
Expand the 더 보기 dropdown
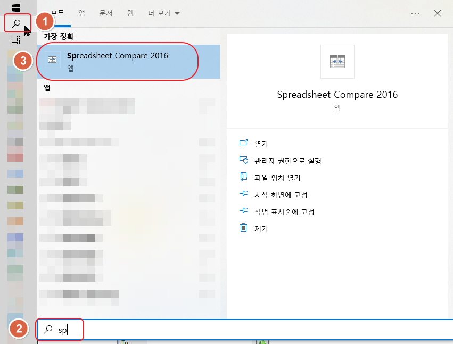coord(163,13)
